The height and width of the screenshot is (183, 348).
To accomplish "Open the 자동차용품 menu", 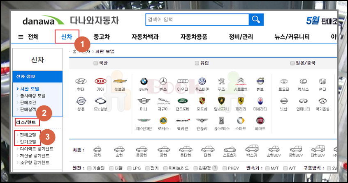I will tap(194, 37).
